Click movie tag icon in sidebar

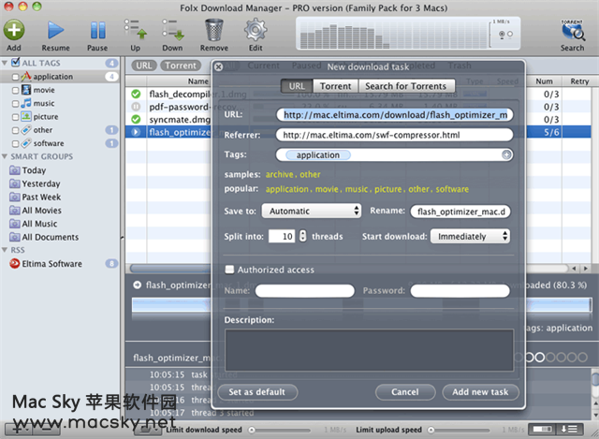coord(26,90)
